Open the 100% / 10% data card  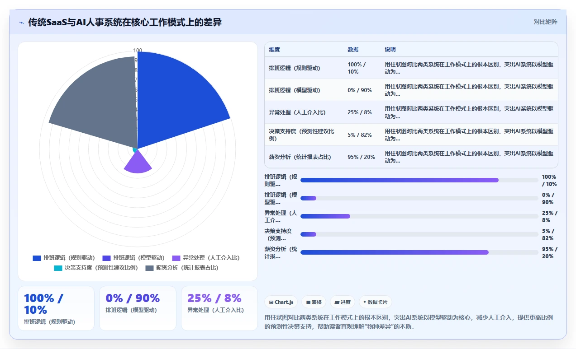click(x=56, y=308)
